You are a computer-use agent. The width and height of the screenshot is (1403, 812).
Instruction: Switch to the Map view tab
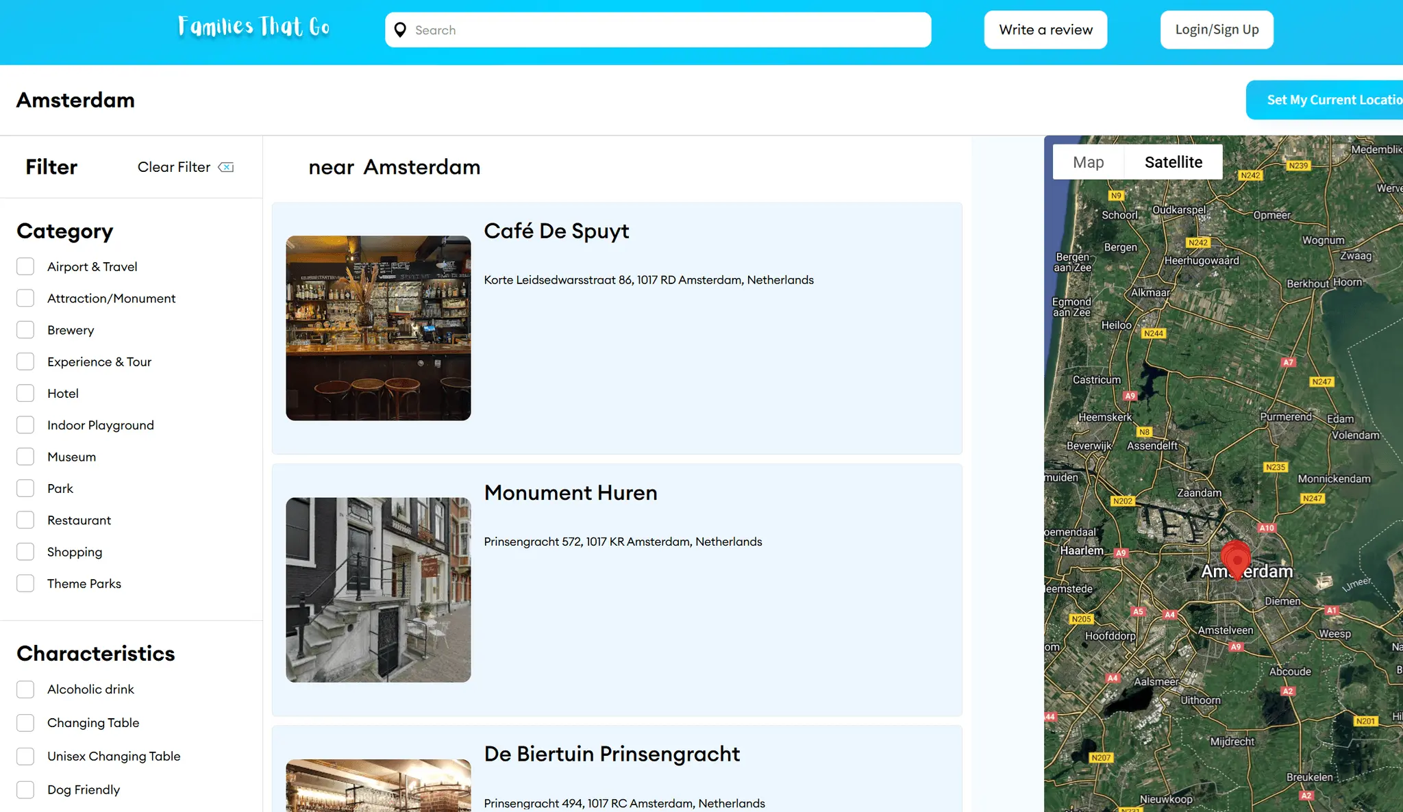(1088, 162)
